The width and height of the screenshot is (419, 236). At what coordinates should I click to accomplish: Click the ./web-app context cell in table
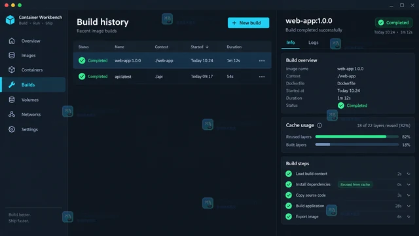pyautogui.click(x=164, y=61)
